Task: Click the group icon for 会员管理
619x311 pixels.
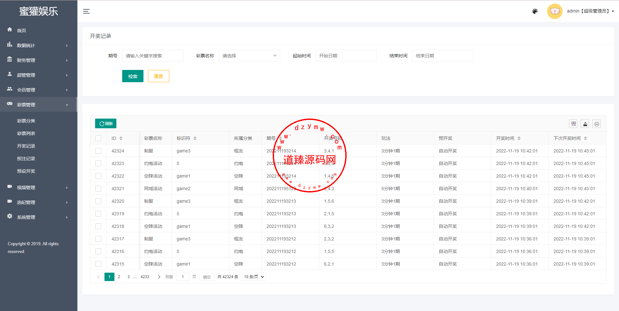Action: [x=10, y=89]
